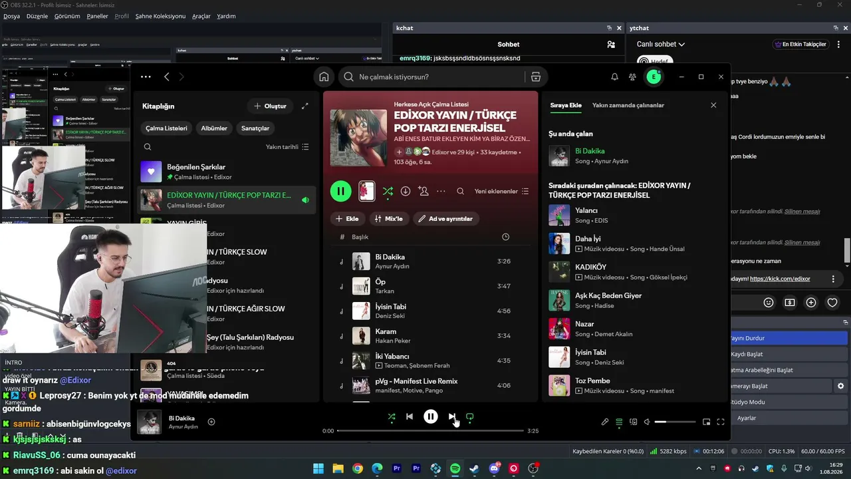Open the Düzenle menu in OBS
Viewport: 851px width, 479px height.
(x=37, y=16)
